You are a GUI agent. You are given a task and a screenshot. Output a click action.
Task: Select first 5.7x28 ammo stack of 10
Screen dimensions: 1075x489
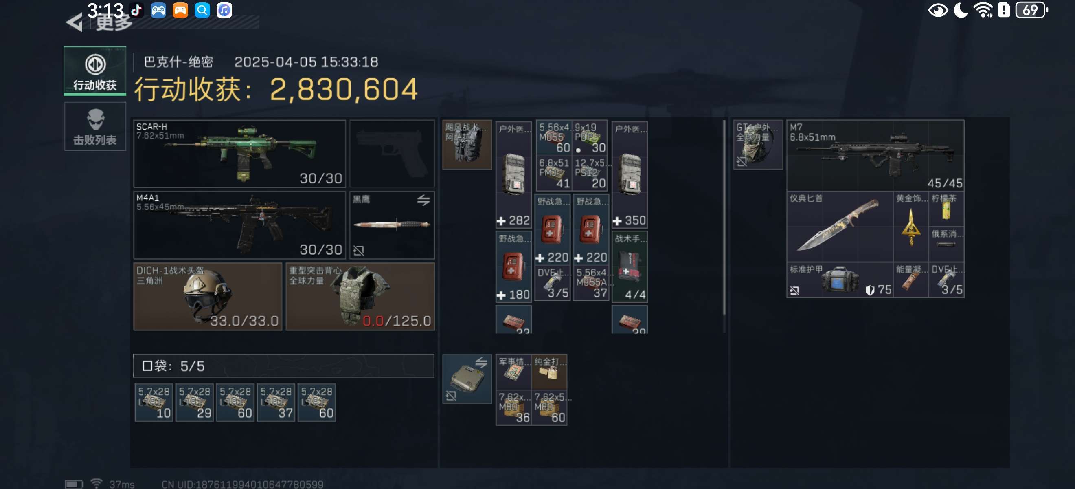(x=154, y=402)
